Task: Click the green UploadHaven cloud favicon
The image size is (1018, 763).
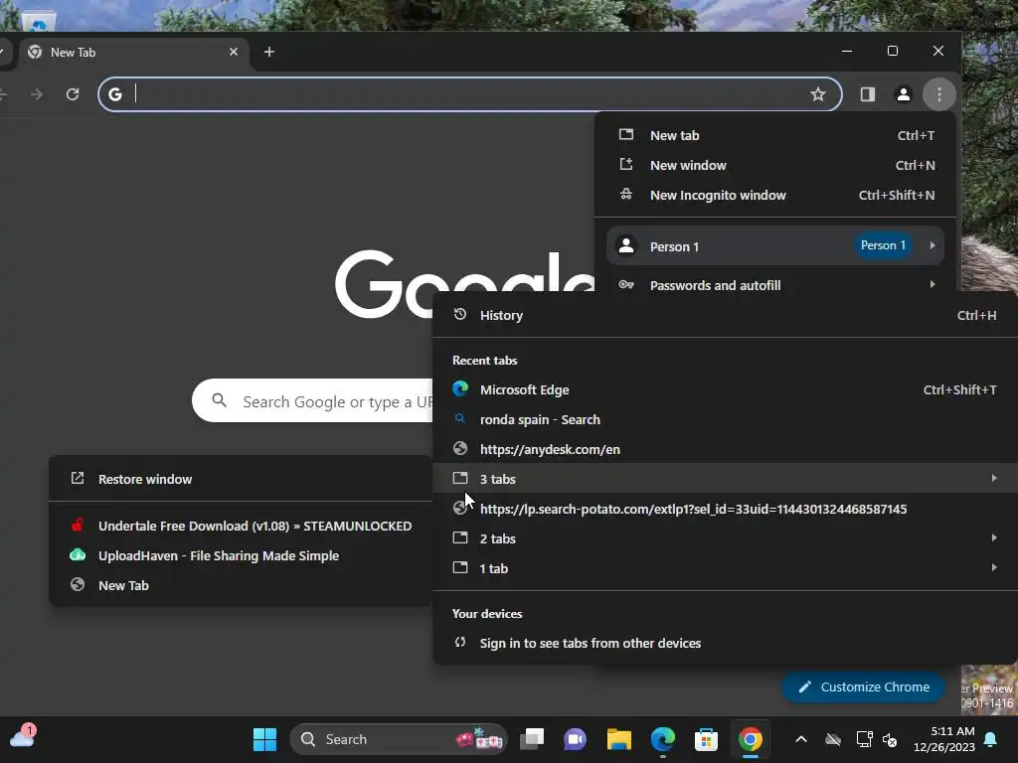Action: (x=78, y=554)
